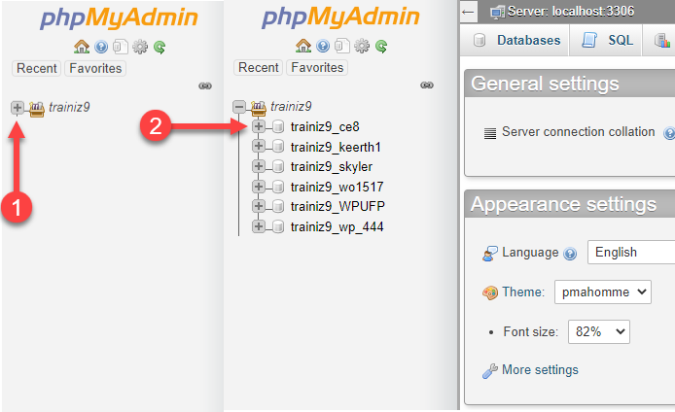Click the Databases tab cylinder icon

click(x=480, y=41)
